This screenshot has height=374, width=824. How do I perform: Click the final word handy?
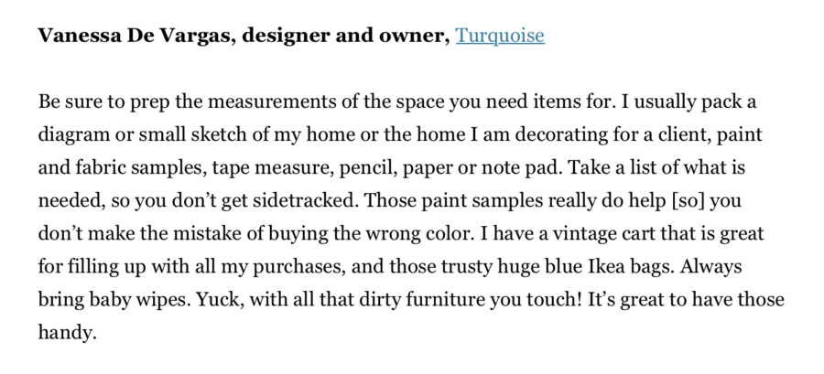[67, 333]
